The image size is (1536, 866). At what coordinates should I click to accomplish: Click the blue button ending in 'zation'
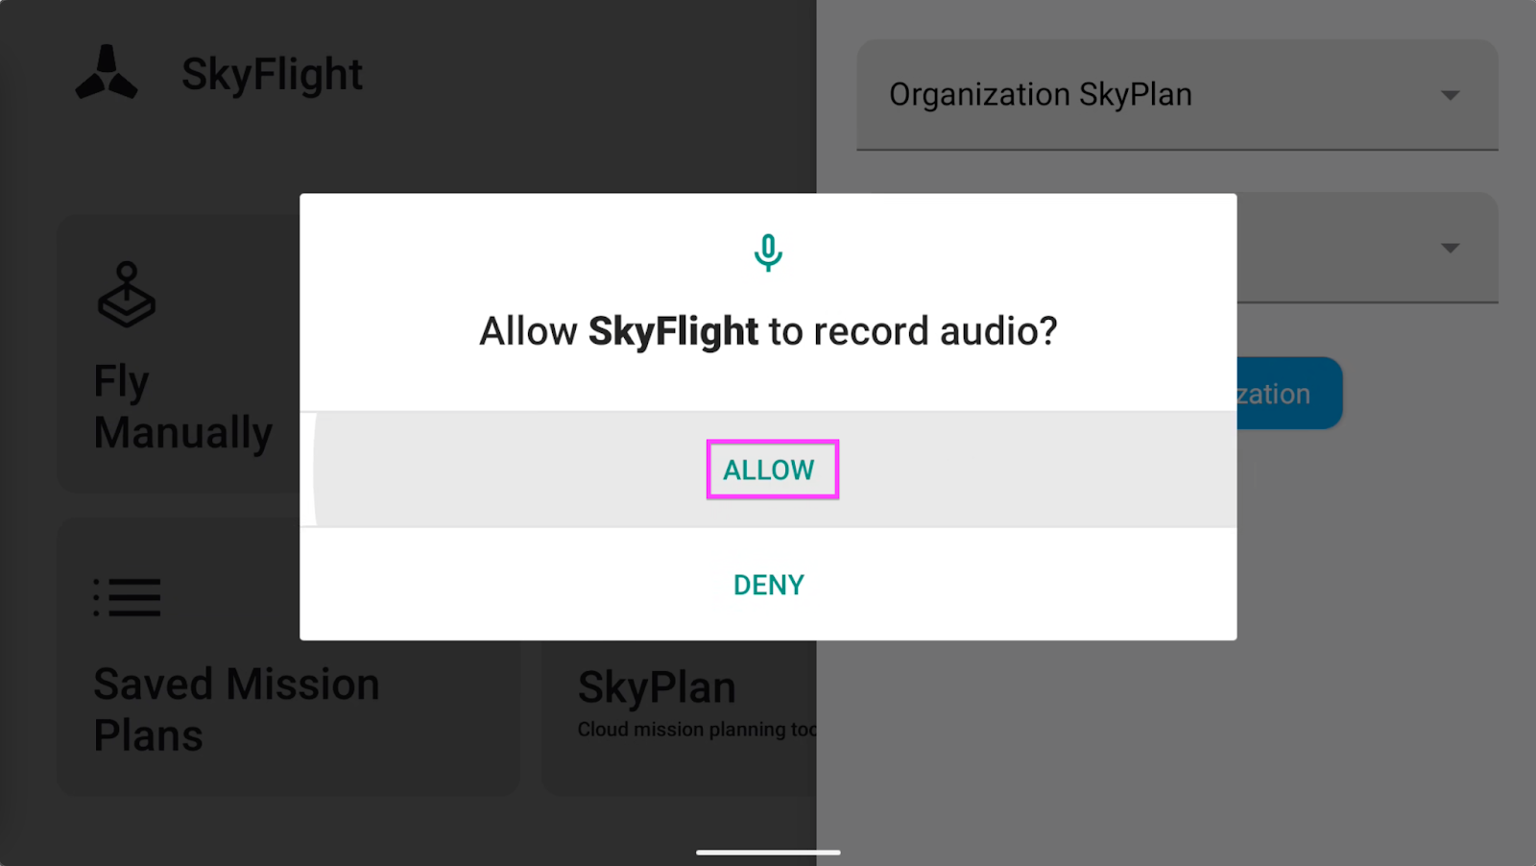click(1289, 393)
